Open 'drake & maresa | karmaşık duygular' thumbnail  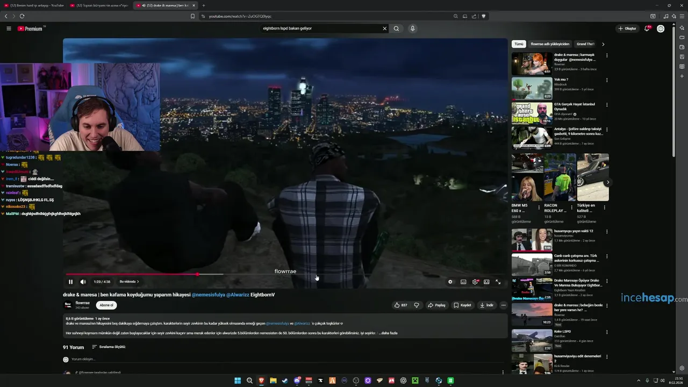click(x=532, y=63)
